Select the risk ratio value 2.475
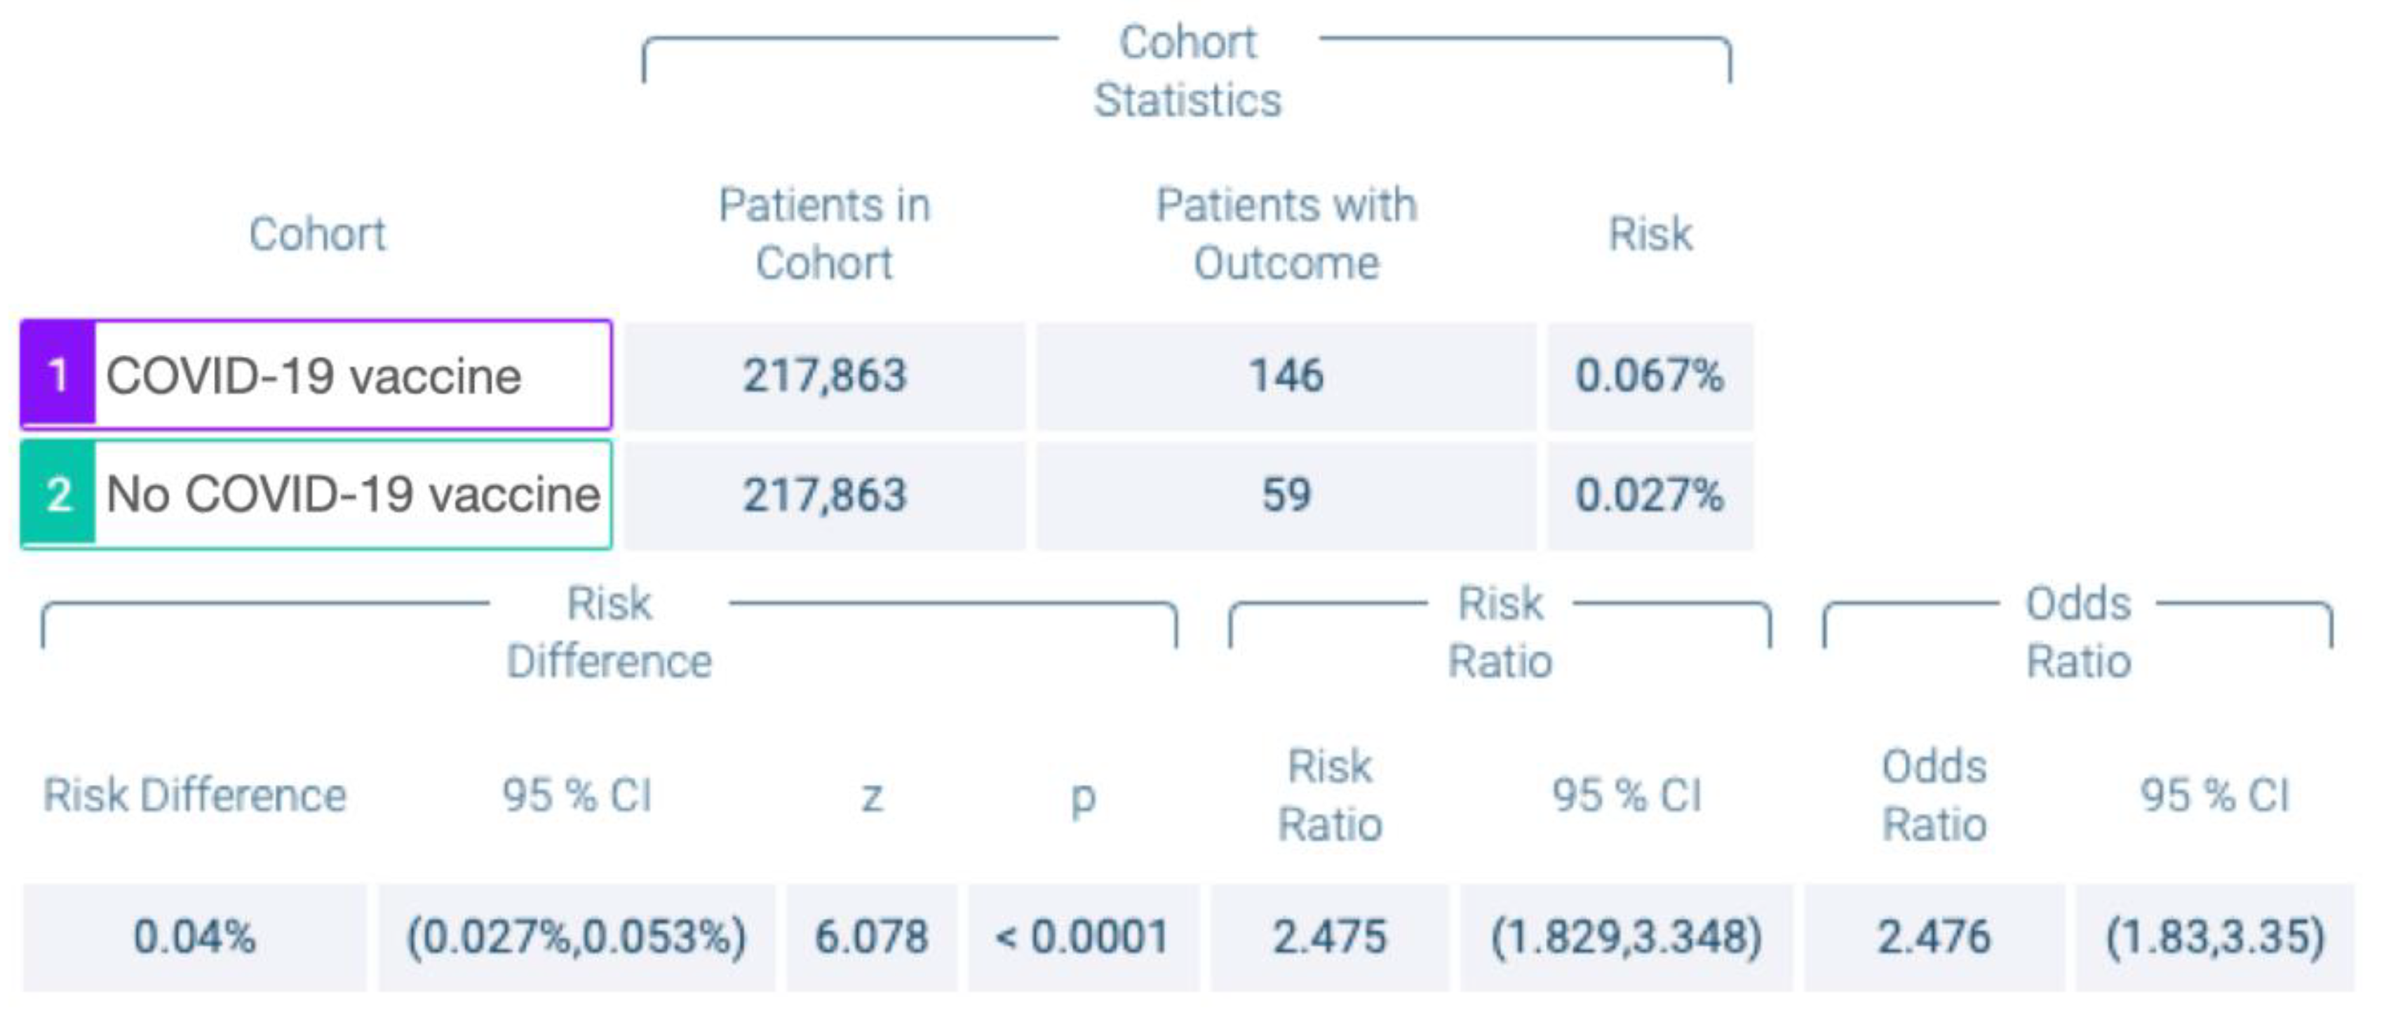 [x=1329, y=937]
